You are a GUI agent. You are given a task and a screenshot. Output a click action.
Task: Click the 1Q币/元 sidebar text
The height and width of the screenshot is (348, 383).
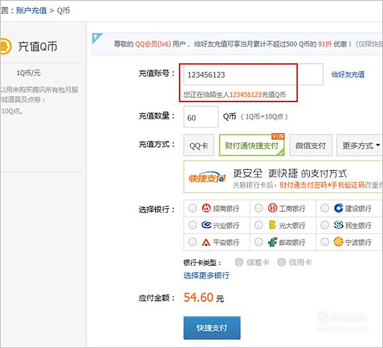[28, 72]
